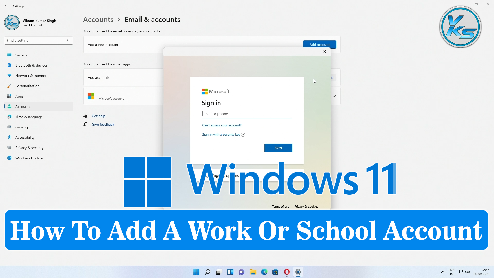Open Microsoft Store from the taskbar
The image size is (494, 278).
275,272
